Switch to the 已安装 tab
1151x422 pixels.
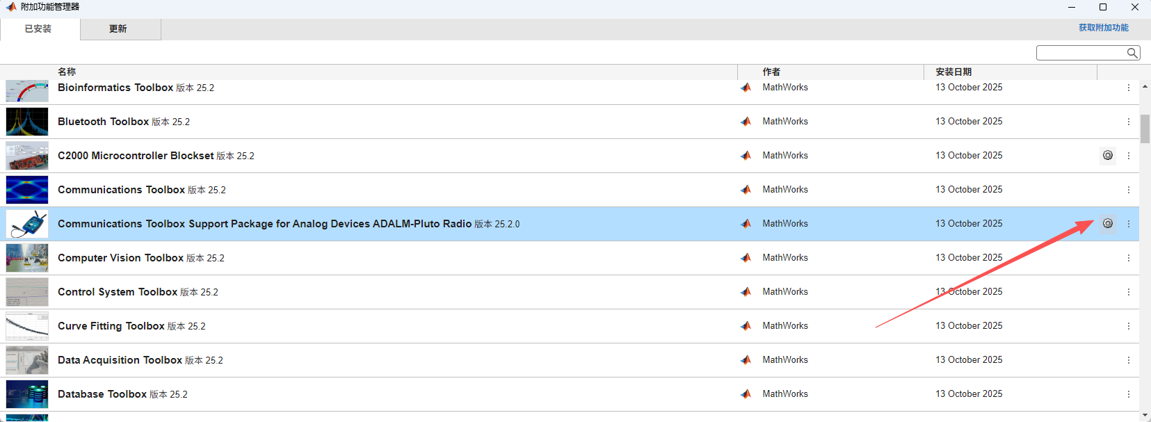coord(39,29)
